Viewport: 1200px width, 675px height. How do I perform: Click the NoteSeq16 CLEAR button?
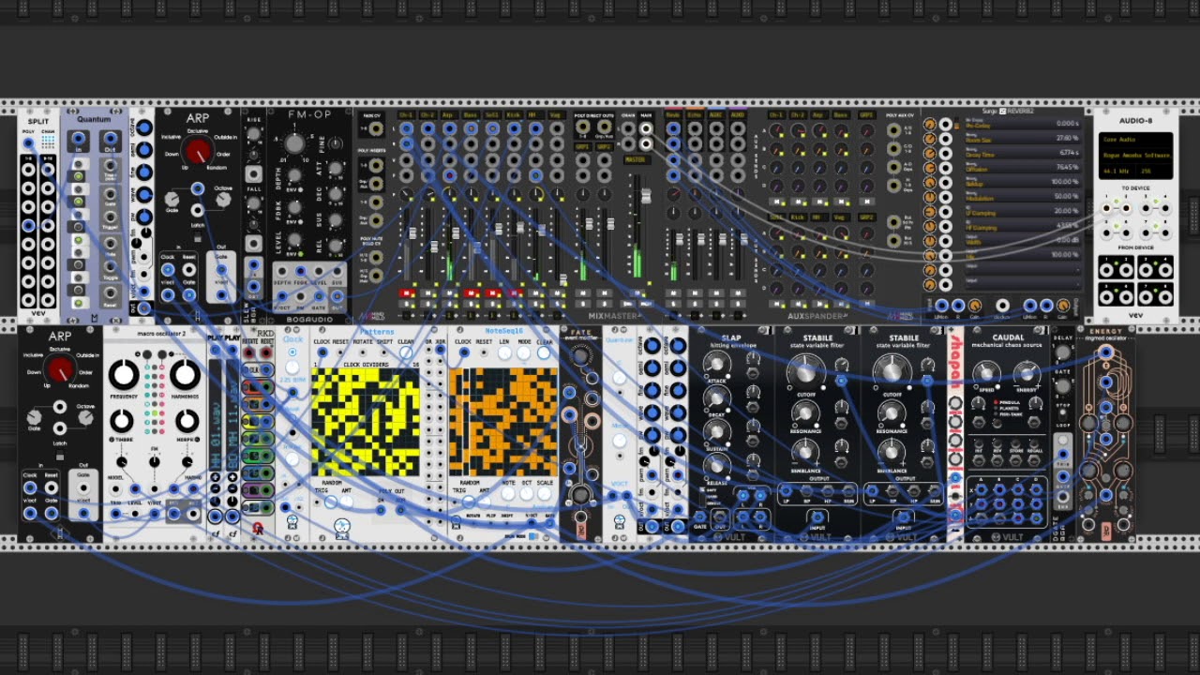544,353
